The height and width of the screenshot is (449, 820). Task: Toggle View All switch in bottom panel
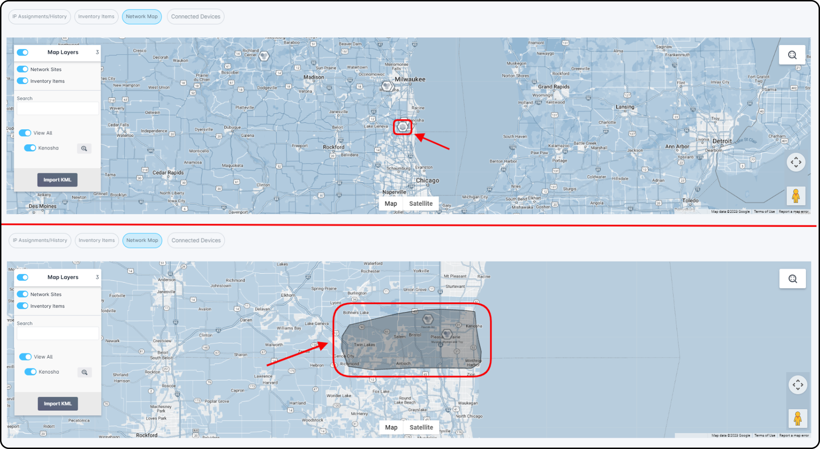click(25, 357)
